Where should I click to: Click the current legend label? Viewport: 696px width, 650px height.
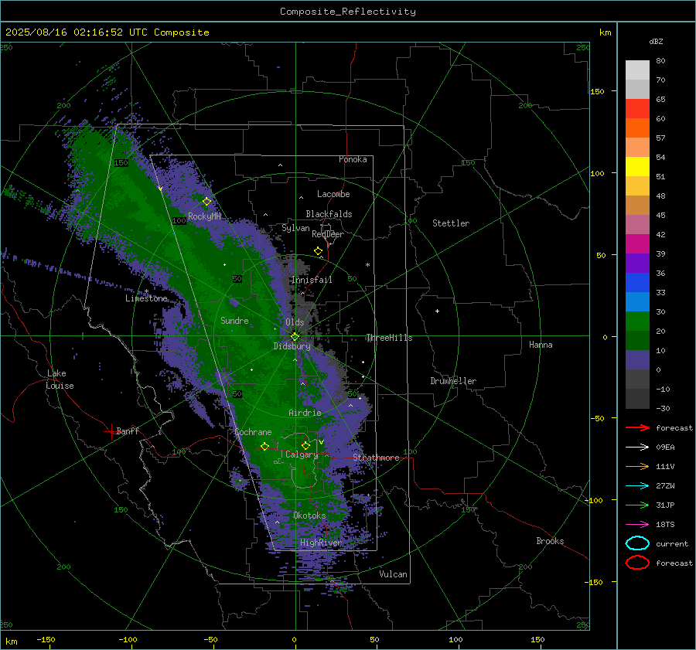(x=672, y=544)
